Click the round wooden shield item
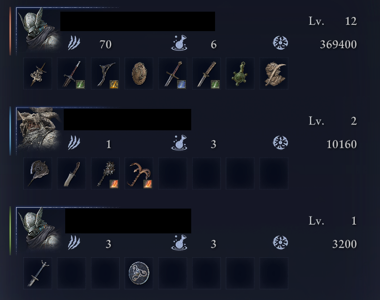The height and width of the screenshot is (300, 380). tap(139, 73)
